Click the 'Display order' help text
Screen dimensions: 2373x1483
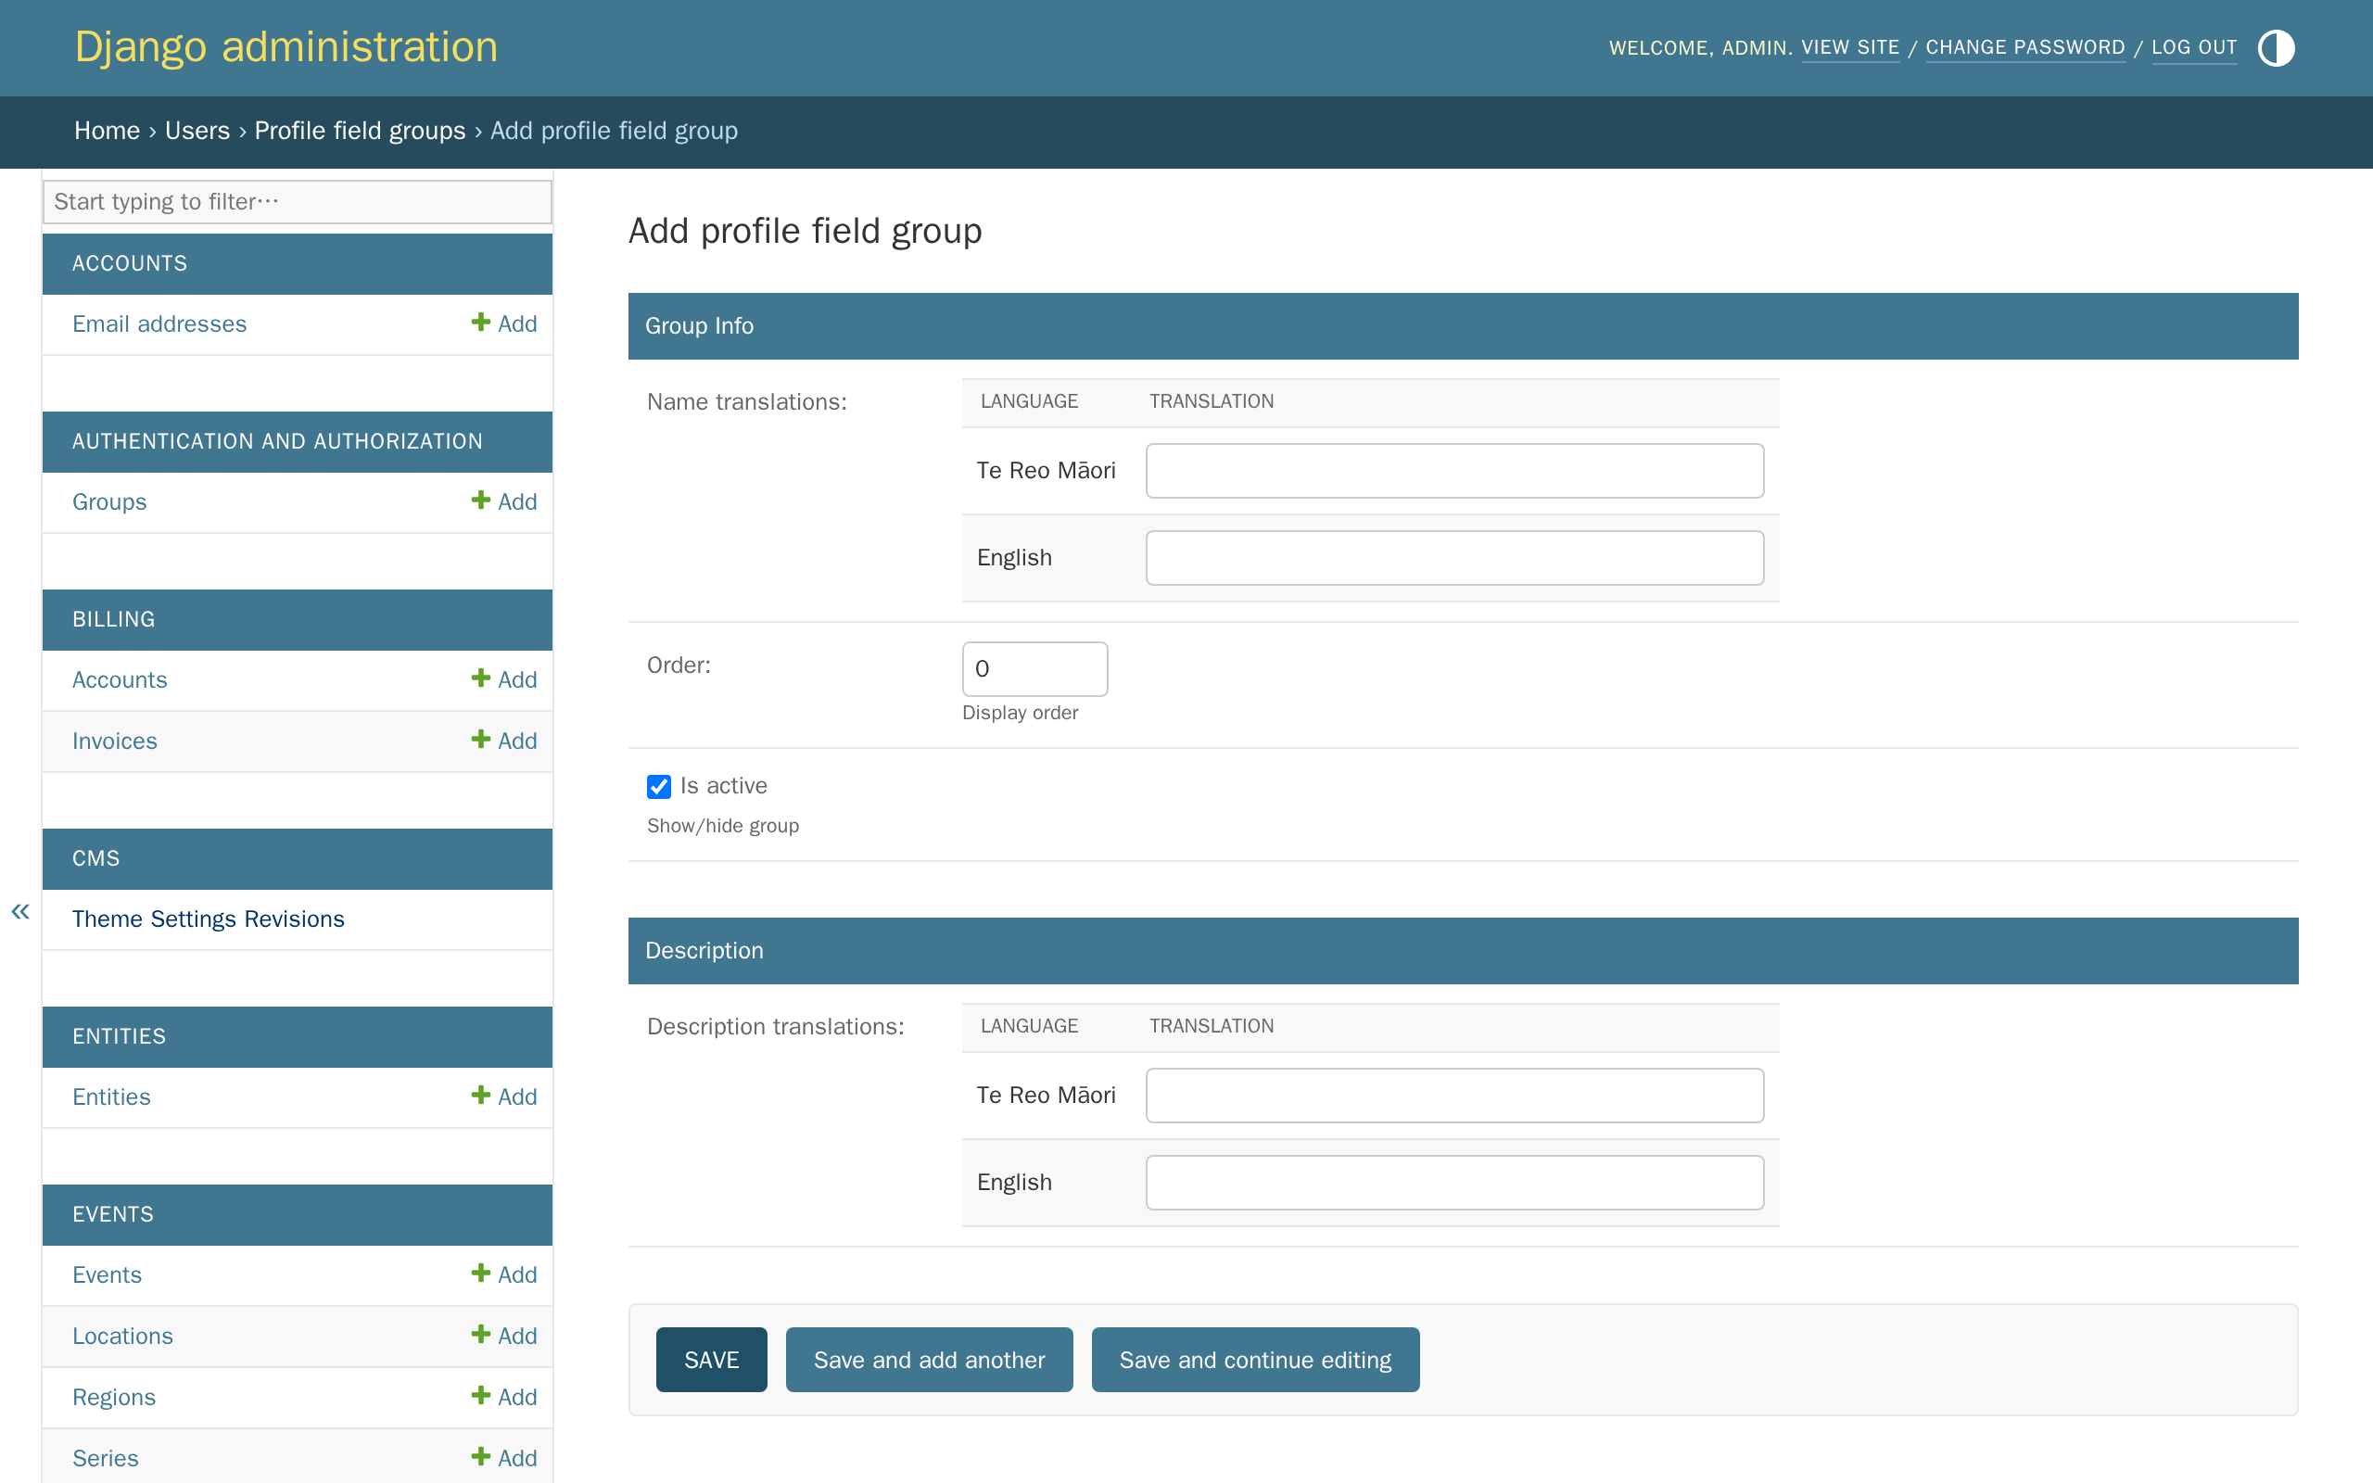click(x=1020, y=713)
